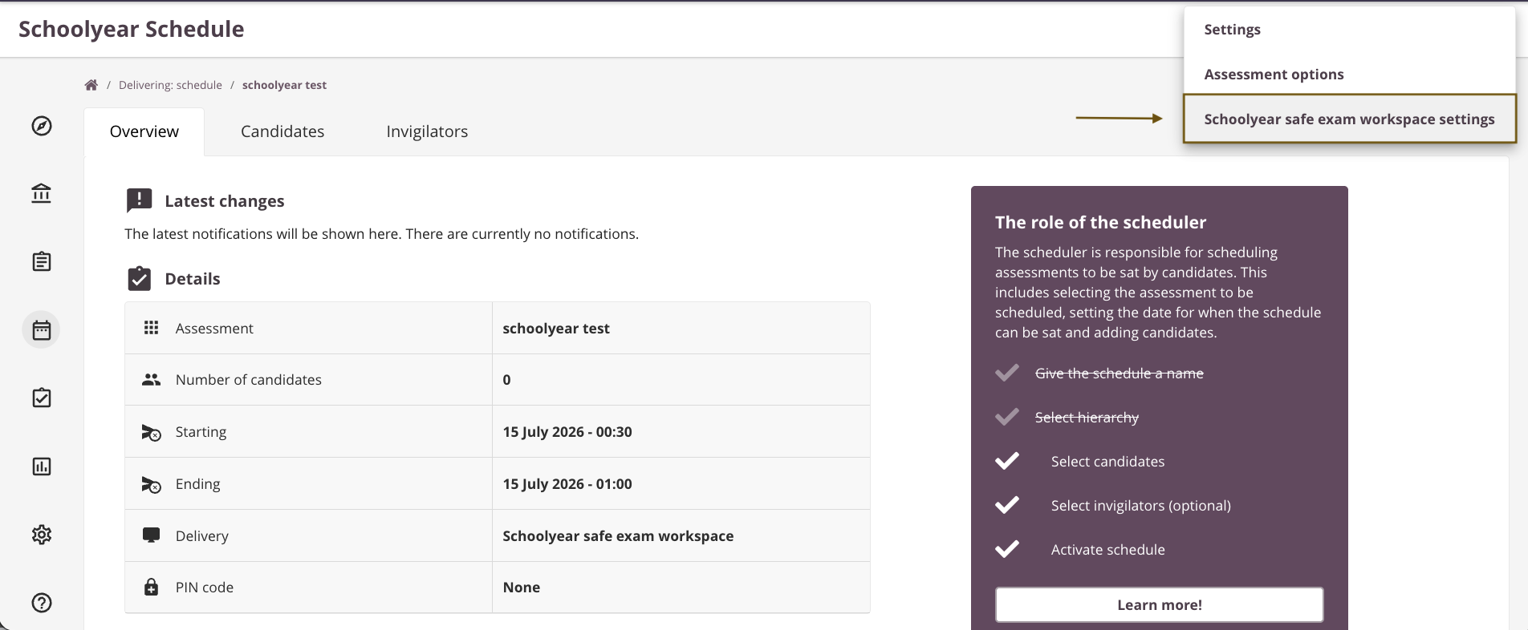Screen dimensions: 1528x630
Task: Switch to the Overview tab
Action: click(x=144, y=131)
